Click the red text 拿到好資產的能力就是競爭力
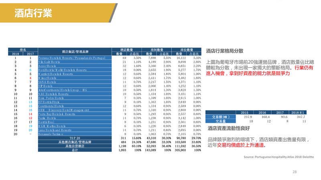Image resolution: width=321 pixels, height=180 pixels. (260, 73)
